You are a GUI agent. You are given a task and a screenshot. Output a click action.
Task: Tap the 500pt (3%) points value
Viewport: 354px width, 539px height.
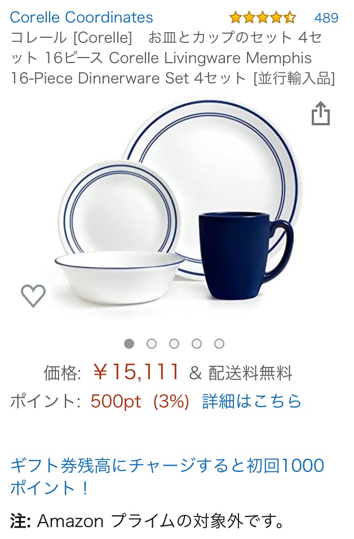click(140, 401)
